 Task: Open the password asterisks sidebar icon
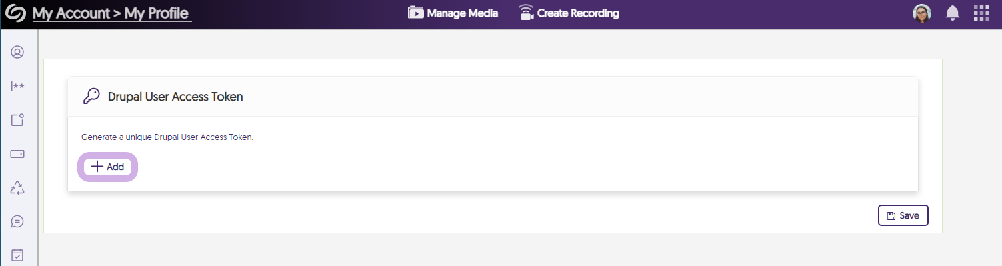click(x=17, y=86)
